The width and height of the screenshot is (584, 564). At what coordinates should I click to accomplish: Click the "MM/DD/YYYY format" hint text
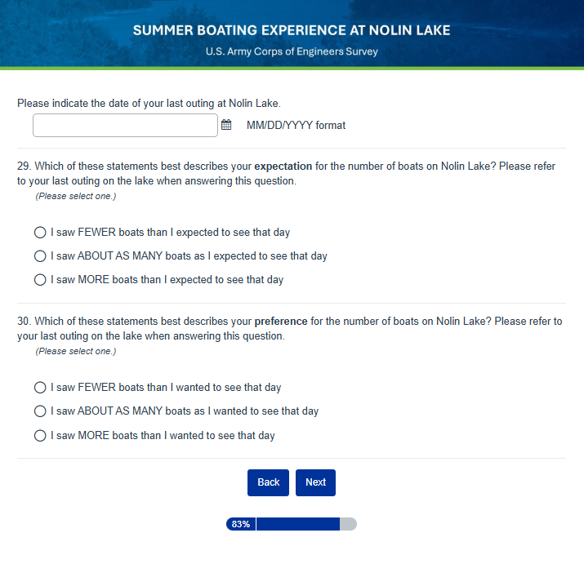[x=296, y=126]
